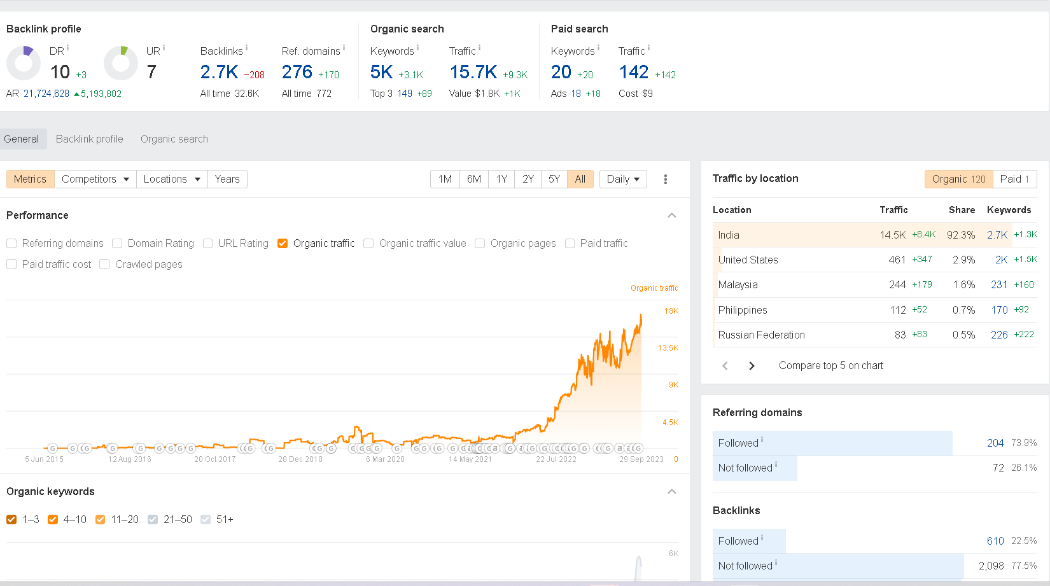
Task: Go to previous page of traffic locations
Action: (x=725, y=366)
